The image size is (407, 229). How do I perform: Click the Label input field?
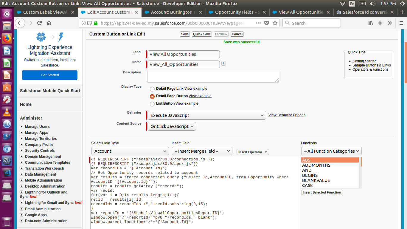pos(184,54)
